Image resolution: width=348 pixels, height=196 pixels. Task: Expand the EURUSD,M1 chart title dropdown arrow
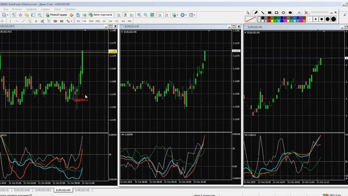[x=245, y=33]
